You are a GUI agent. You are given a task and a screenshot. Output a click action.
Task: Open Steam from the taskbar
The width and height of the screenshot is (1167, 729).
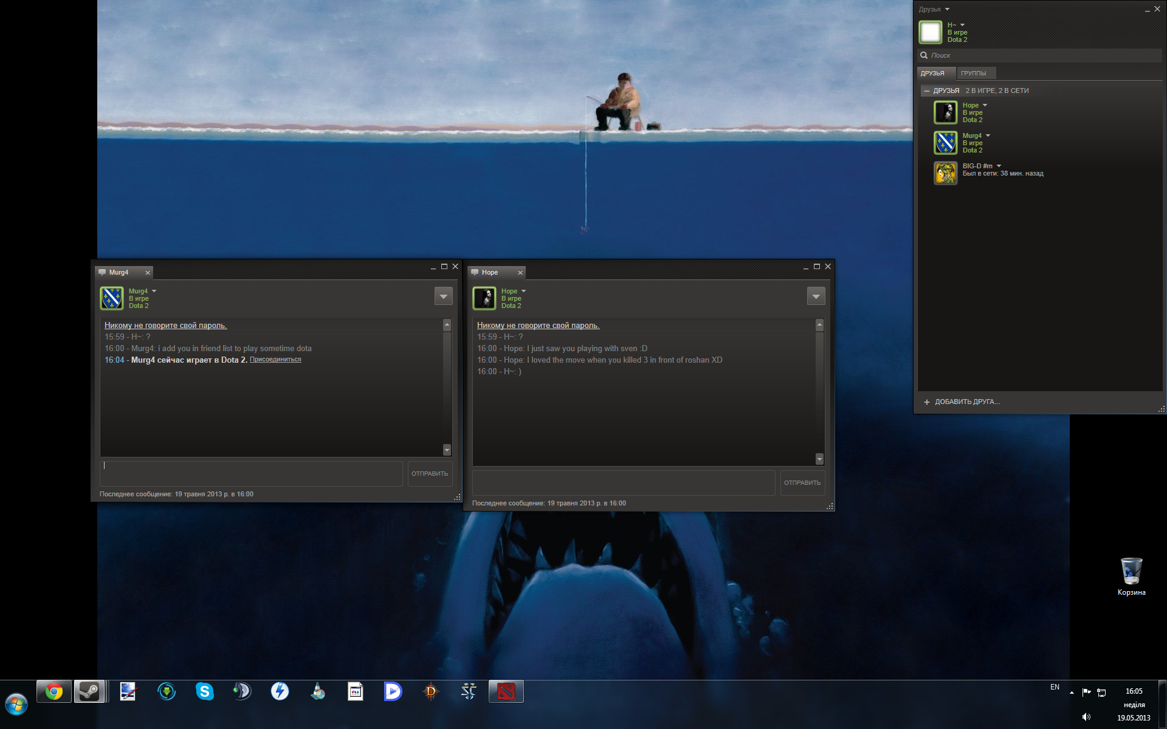pyautogui.click(x=89, y=691)
